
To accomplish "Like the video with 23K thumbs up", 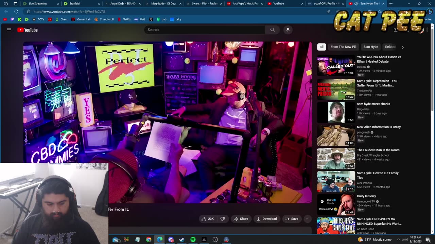I will coord(208,219).
